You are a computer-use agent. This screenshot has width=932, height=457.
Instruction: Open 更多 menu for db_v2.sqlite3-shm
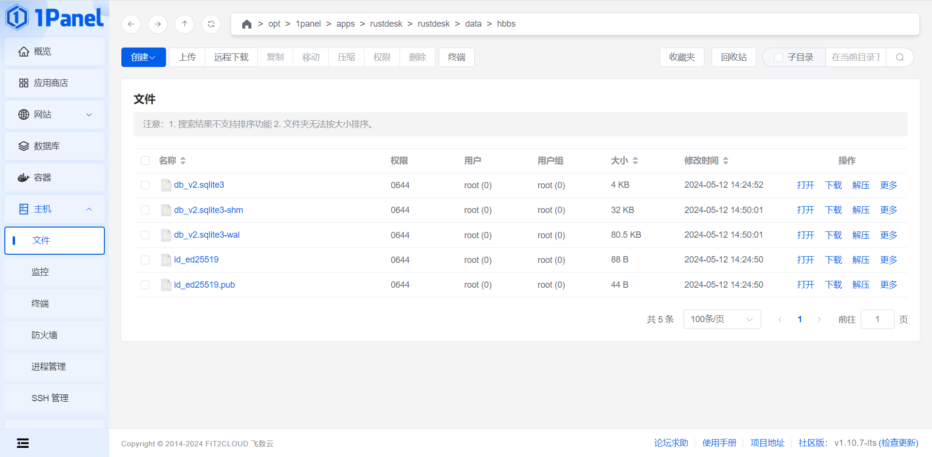click(889, 210)
